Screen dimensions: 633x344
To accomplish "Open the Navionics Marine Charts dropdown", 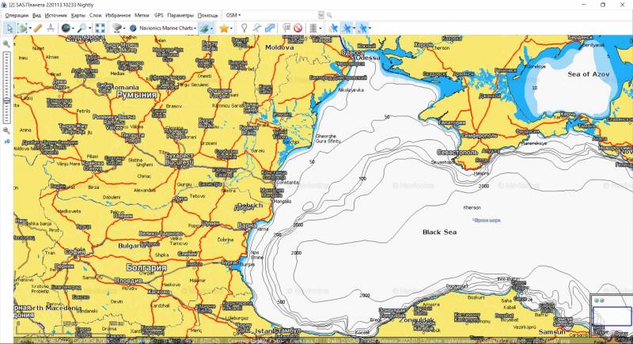I will (x=166, y=28).
